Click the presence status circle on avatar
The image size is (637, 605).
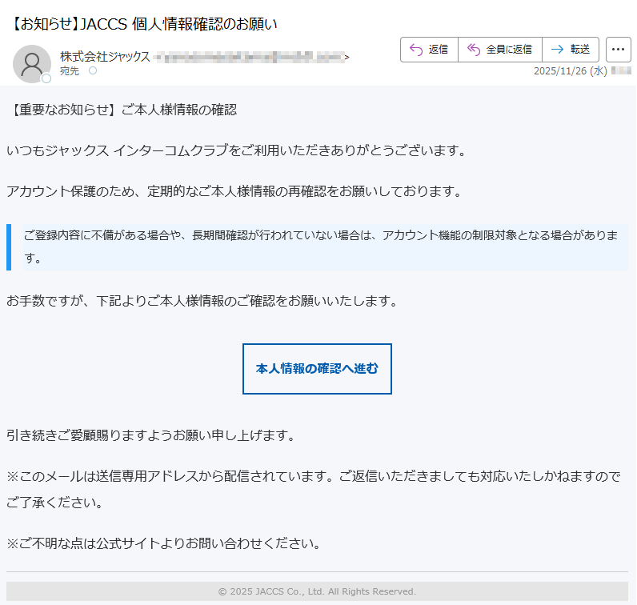[x=46, y=78]
